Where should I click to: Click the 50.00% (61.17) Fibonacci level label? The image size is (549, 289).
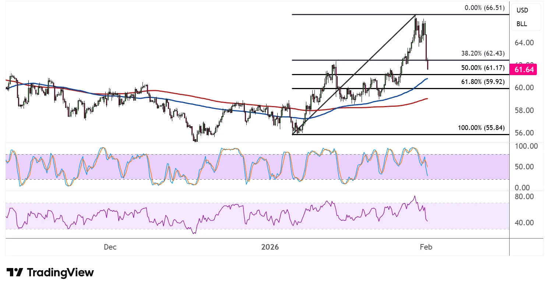[483, 68]
